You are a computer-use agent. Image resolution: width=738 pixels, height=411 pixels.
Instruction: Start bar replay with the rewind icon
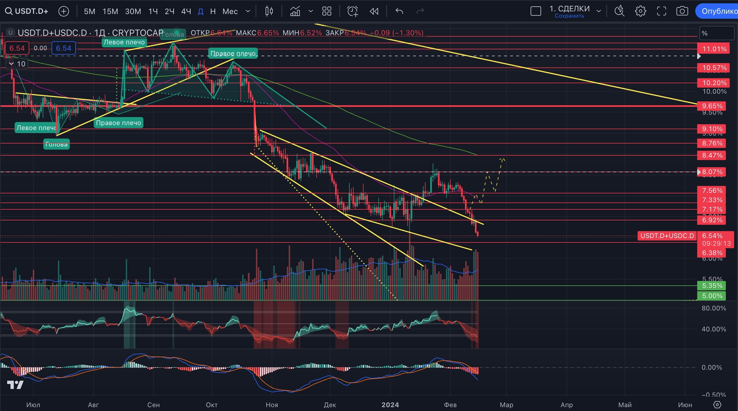(374, 11)
